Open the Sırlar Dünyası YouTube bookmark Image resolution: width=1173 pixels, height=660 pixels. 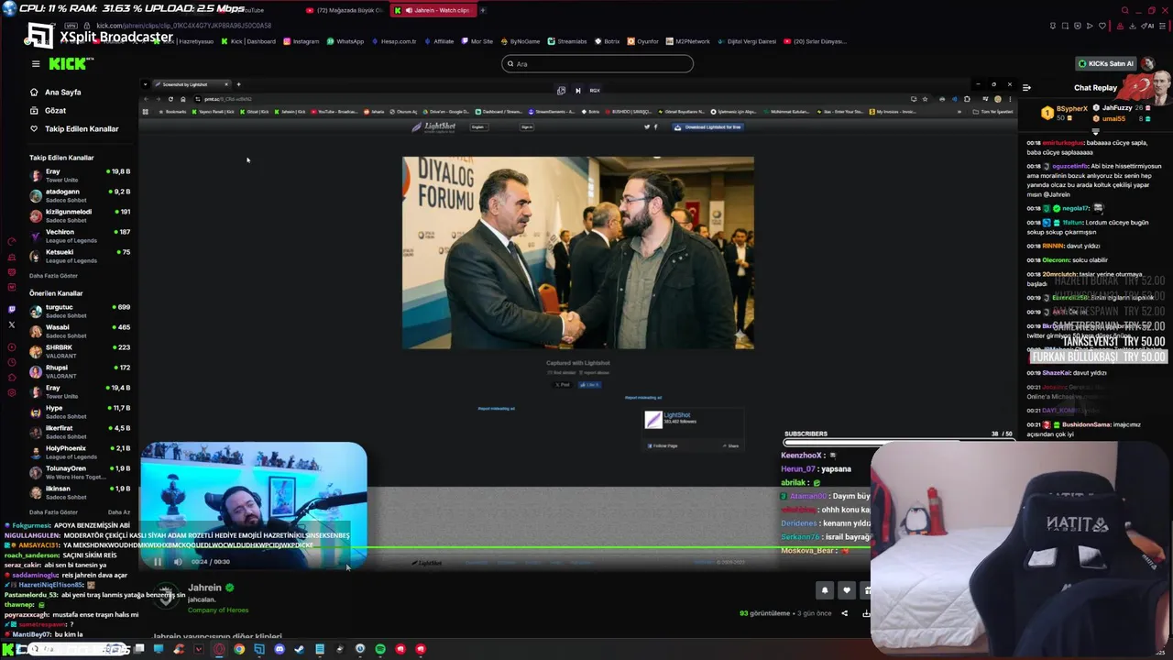(814, 41)
